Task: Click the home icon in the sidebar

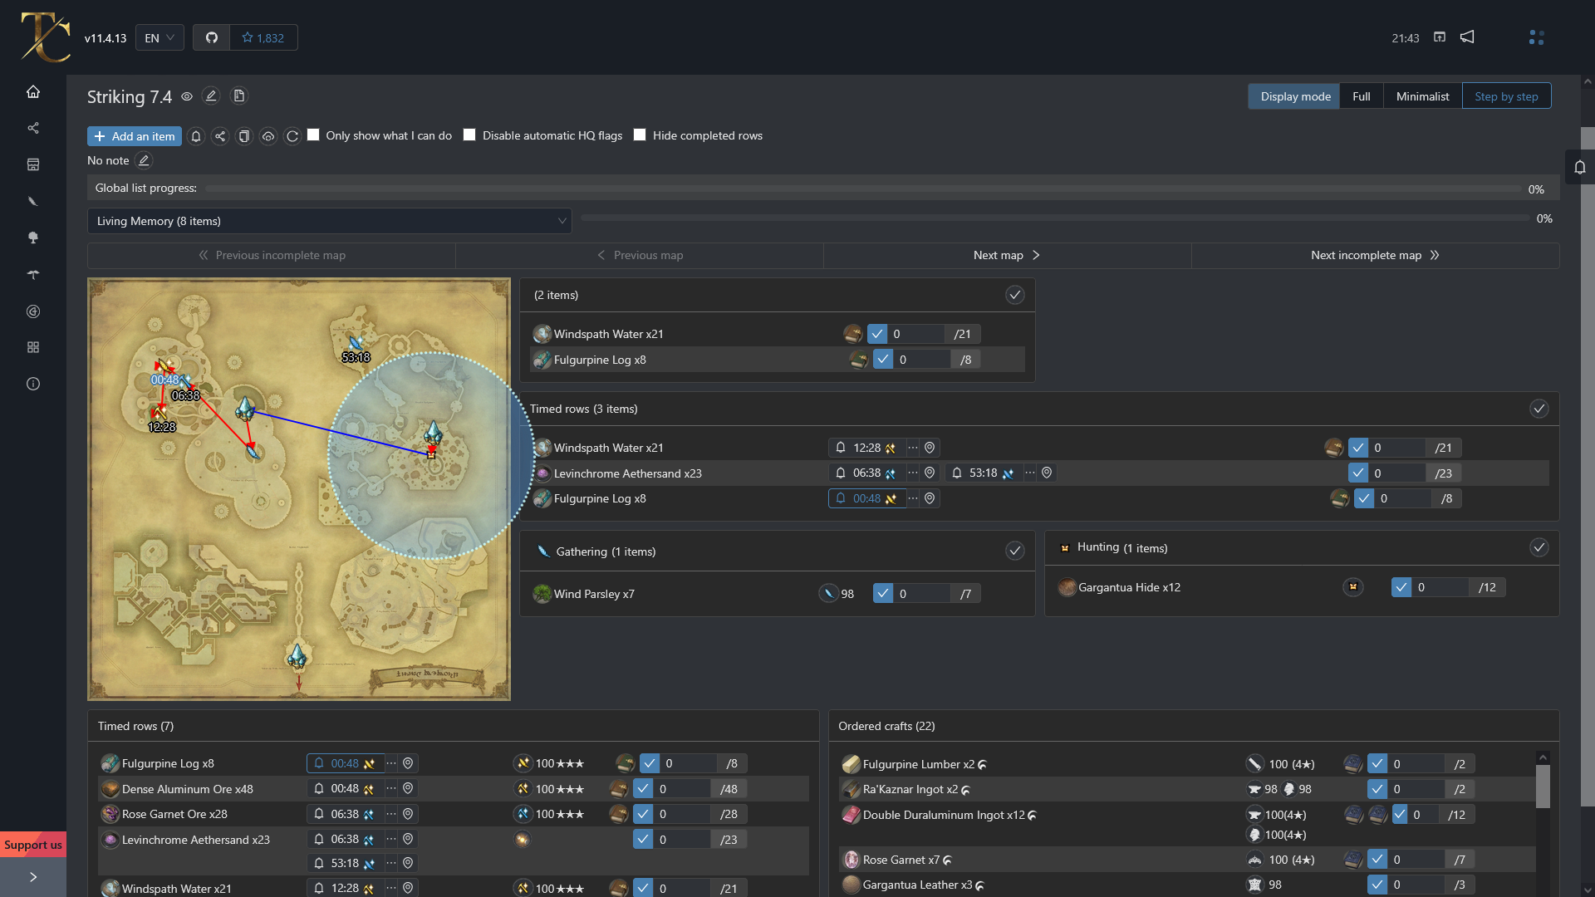Action: 33,91
